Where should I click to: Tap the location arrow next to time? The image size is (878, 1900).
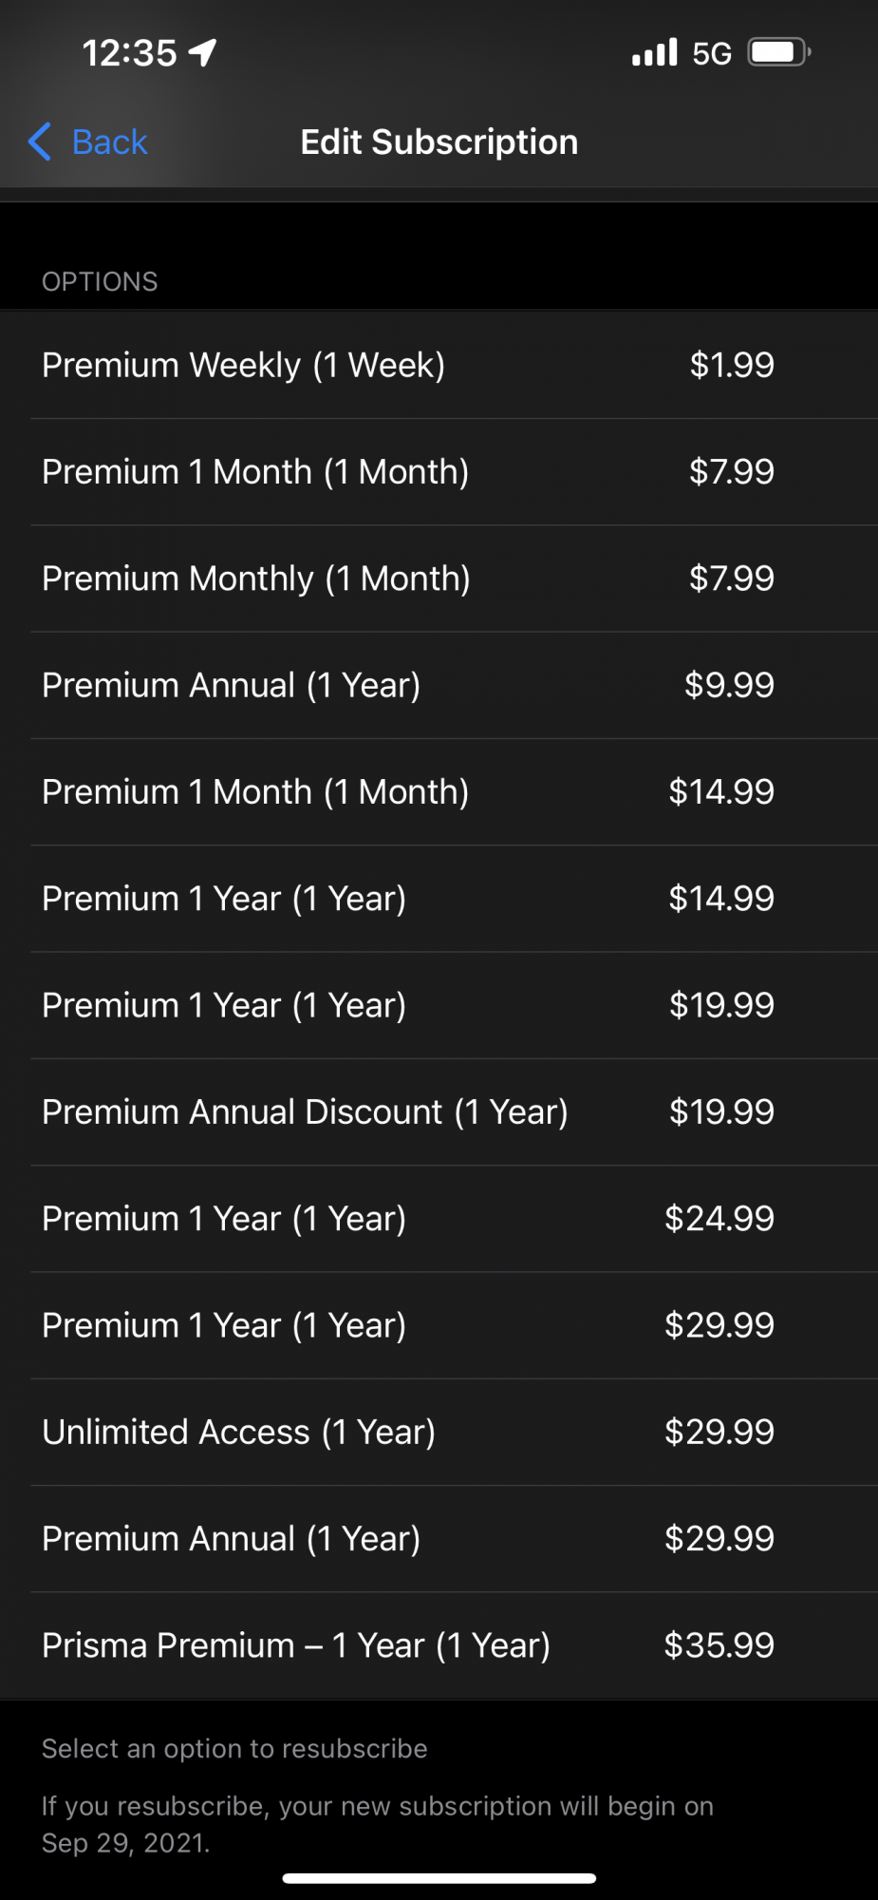[x=202, y=52]
